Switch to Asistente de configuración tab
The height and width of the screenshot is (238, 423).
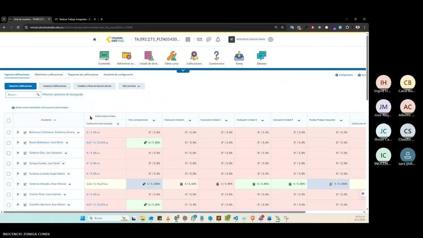118,74
